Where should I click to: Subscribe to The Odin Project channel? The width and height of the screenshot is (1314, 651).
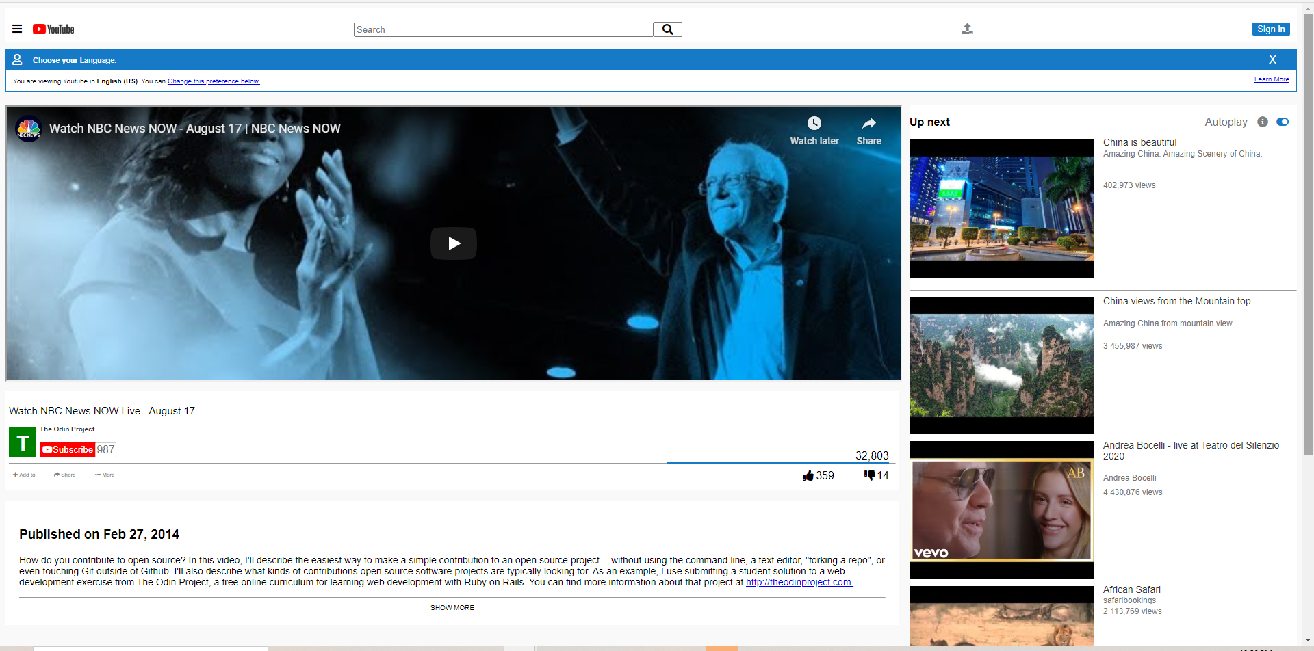point(68,449)
